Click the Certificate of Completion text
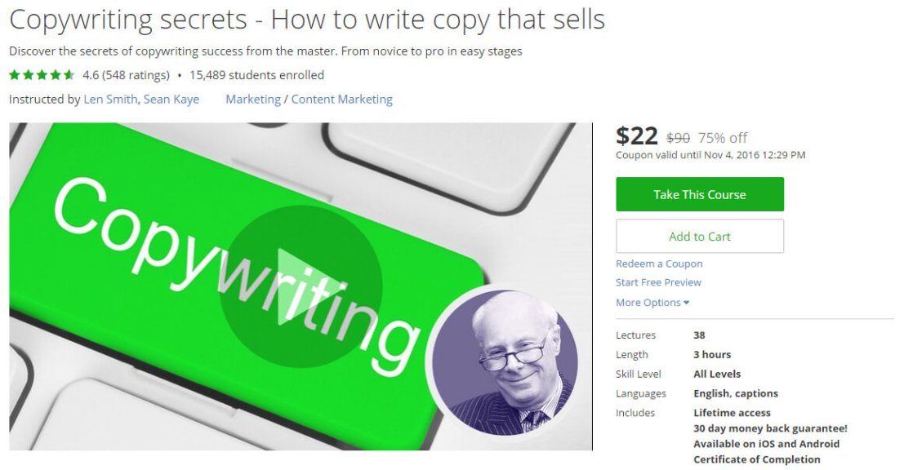904x470 pixels. point(756,459)
